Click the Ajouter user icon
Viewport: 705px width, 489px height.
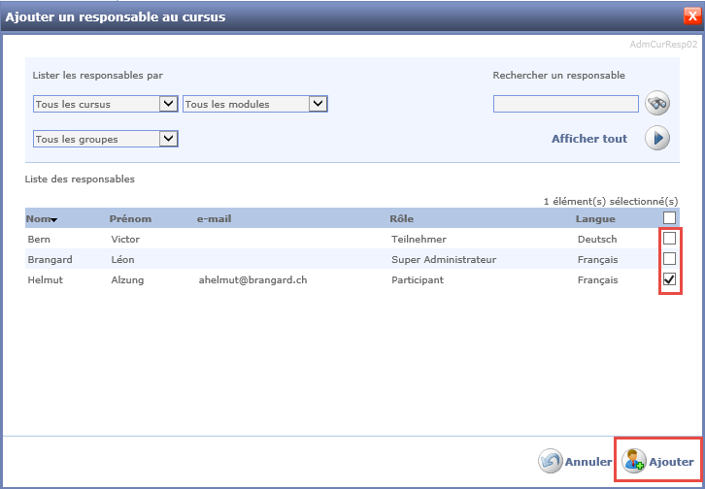(633, 461)
